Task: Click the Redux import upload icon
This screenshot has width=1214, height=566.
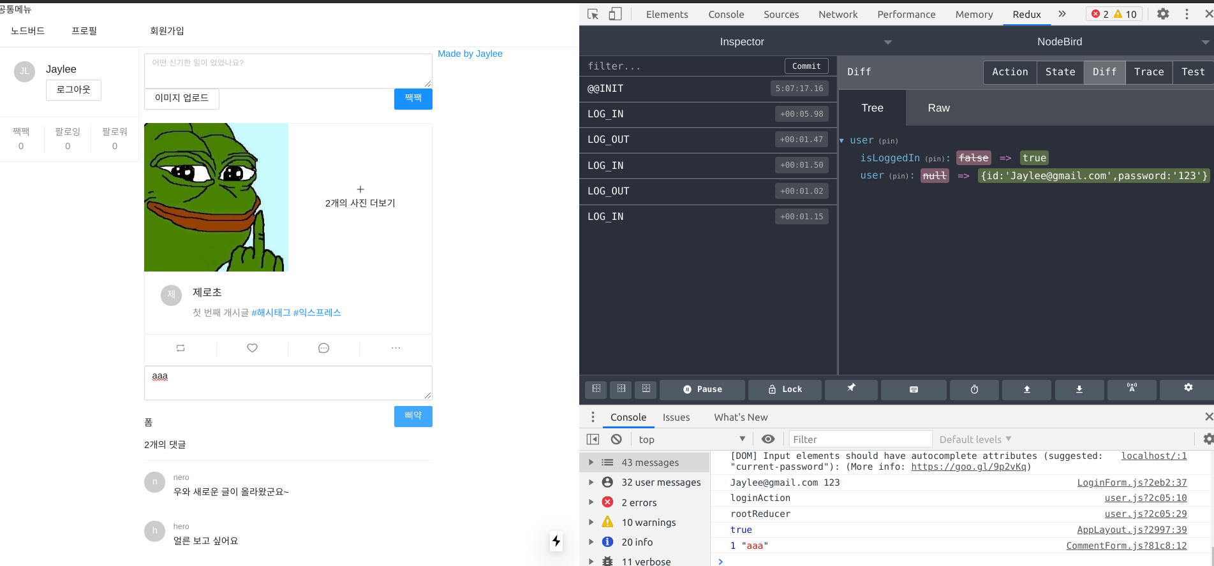Action: pos(1027,389)
